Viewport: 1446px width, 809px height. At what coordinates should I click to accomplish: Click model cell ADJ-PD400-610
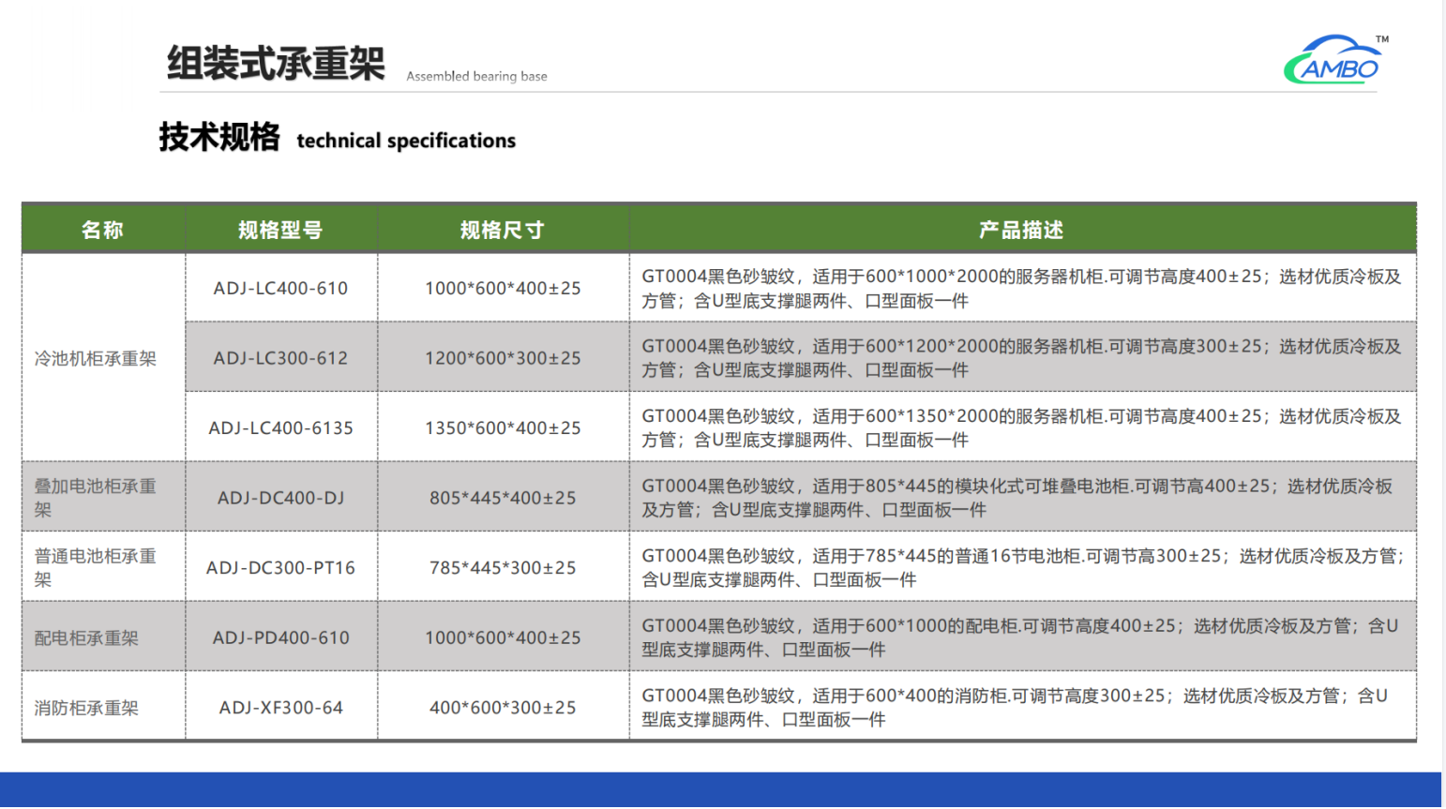coord(280,637)
